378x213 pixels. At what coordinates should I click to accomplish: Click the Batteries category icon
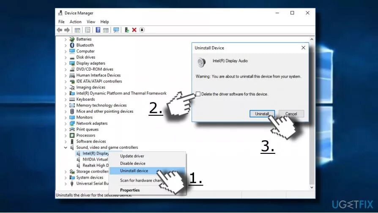(x=72, y=39)
